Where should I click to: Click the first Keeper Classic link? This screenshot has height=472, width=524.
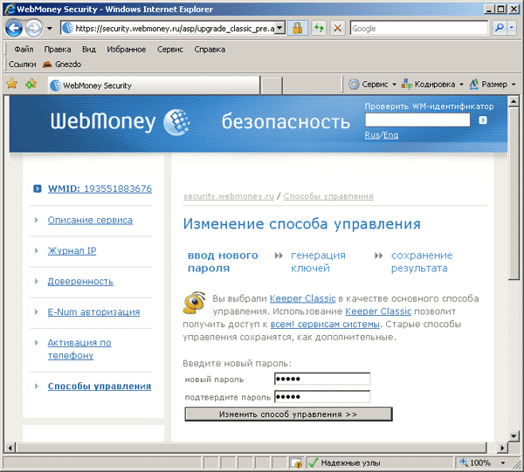coord(302,298)
